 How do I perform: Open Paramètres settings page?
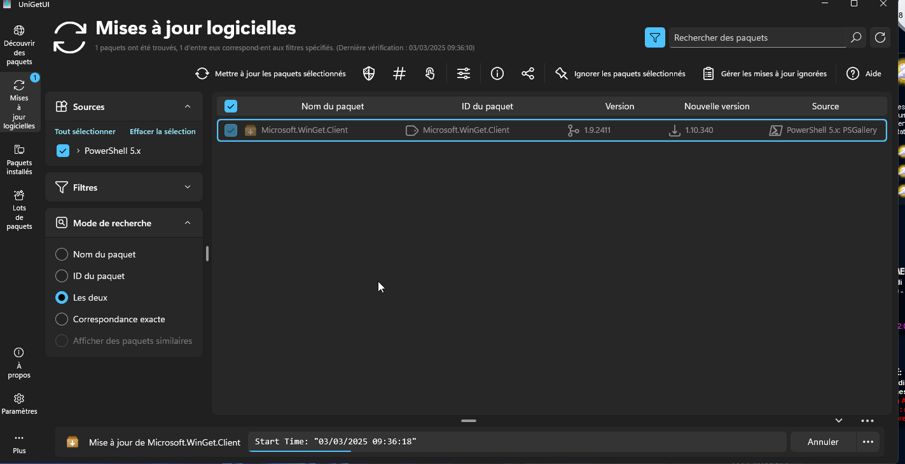point(19,404)
